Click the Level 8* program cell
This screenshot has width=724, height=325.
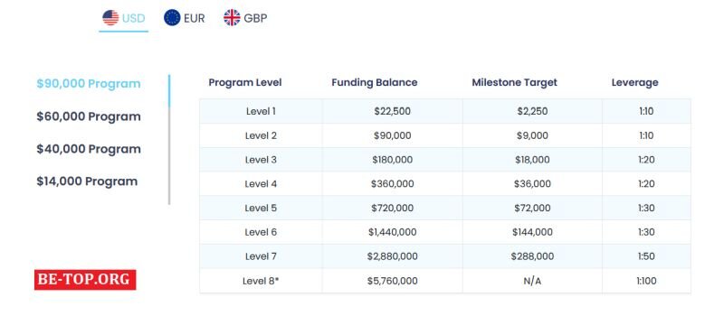point(261,281)
